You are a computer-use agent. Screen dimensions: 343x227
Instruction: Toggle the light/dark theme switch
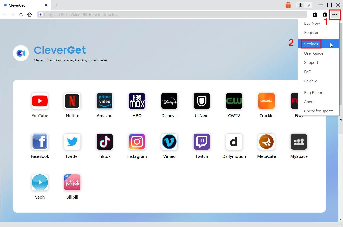(x=304, y=5)
